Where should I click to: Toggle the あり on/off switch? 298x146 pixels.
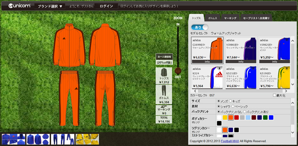(200, 27)
